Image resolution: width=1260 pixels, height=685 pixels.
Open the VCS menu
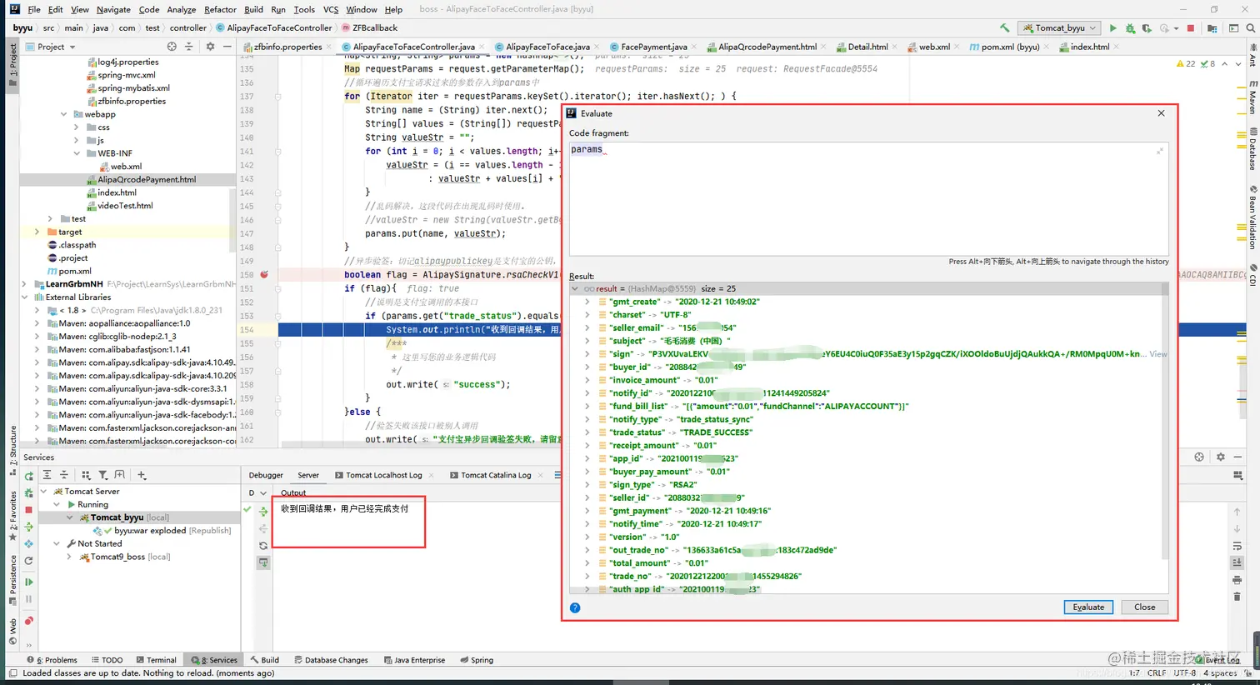(331, 9)
